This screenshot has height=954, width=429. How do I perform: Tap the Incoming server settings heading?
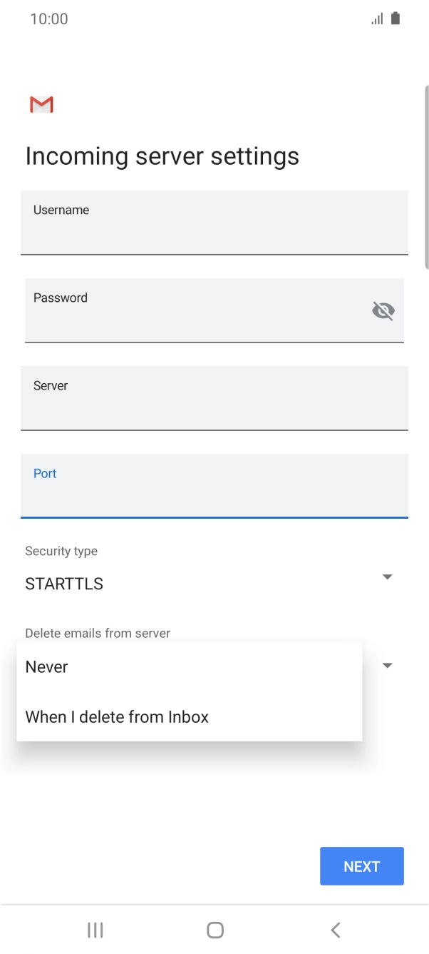tap(162, 156)
